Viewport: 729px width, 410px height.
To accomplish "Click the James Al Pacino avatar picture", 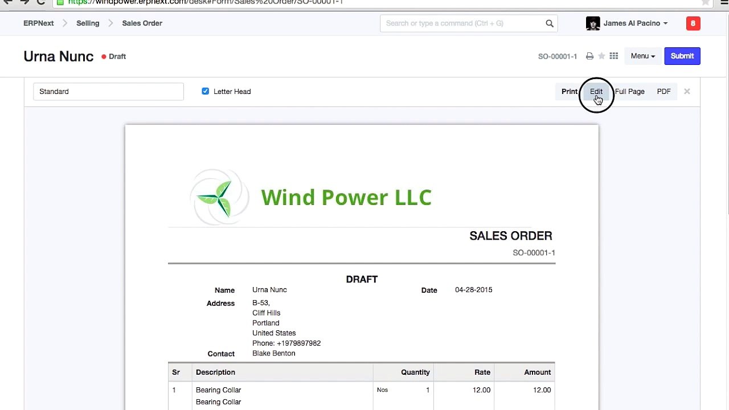I will 593,23.
